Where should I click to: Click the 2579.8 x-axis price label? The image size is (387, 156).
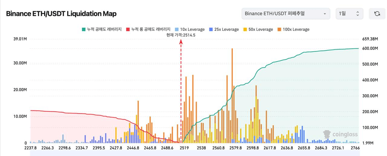(x=236, y=148)
